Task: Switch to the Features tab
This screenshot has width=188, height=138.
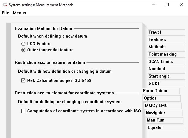Action: (157, 40)
